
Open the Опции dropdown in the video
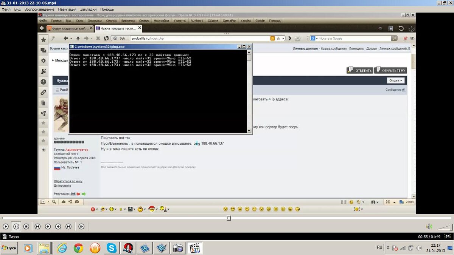click(396, 80)
